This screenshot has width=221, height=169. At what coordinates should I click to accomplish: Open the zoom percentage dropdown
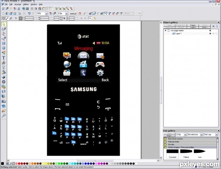coord(46,14)
